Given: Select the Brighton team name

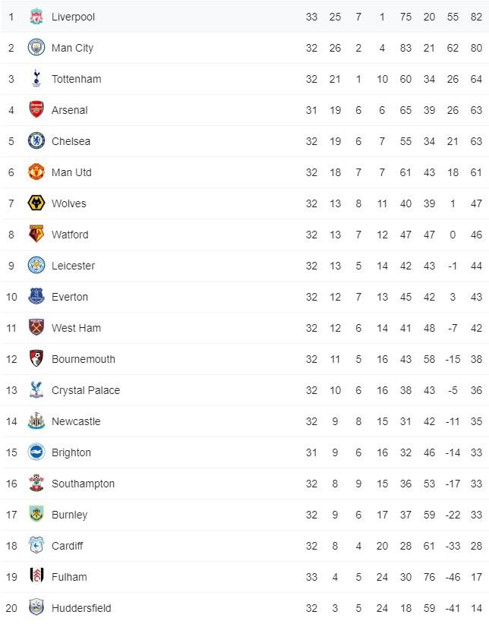Looking at the screenshot, I should 71,452.
